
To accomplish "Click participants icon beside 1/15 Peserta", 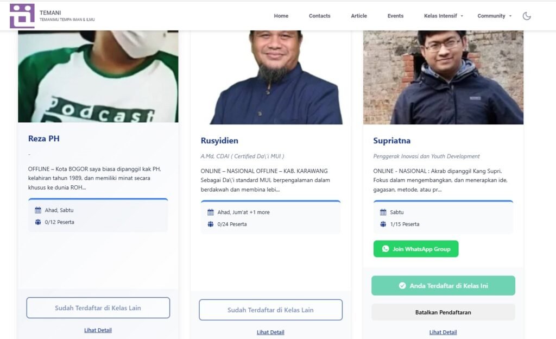I will click(383, 224).
